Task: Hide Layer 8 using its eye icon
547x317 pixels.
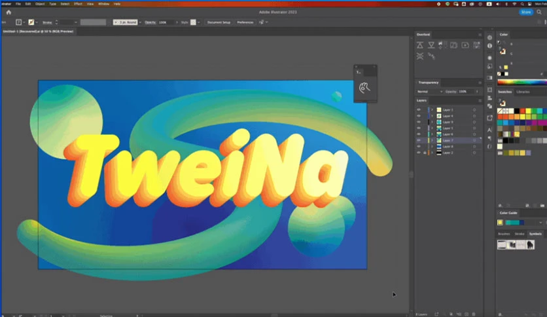Action: tap(419, 147)
